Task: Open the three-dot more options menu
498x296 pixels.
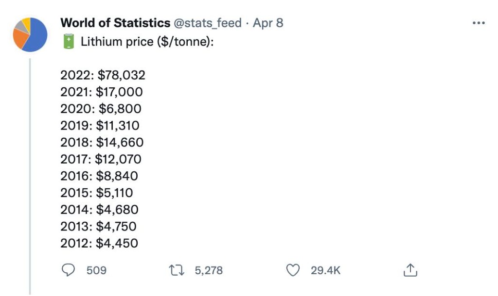Action: [479, 23]
